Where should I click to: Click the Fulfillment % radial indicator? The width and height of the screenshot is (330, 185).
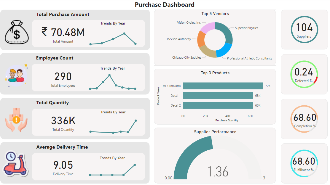click(x=304, y=163)
